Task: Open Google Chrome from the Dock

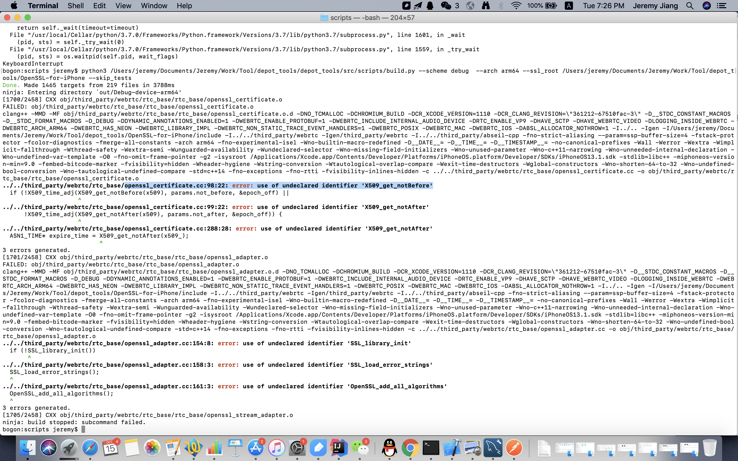Action: (410, 448)
